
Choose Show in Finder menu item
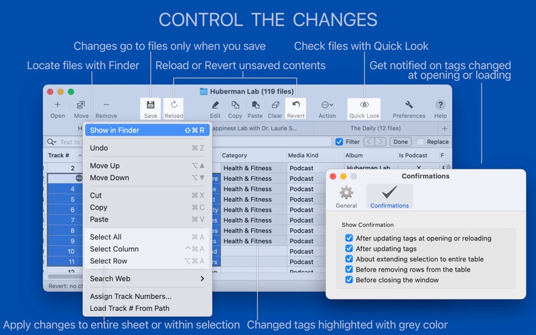[x=147, y=130]
